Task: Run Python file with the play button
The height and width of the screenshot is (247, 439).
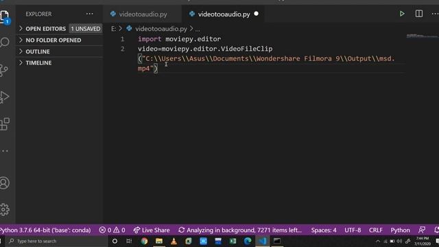Action: point(402,14)
